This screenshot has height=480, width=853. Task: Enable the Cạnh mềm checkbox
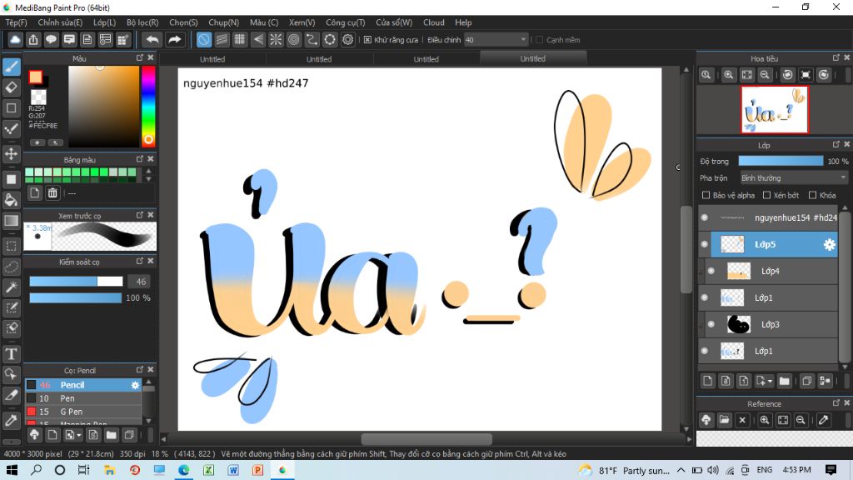tap(539, 40)
